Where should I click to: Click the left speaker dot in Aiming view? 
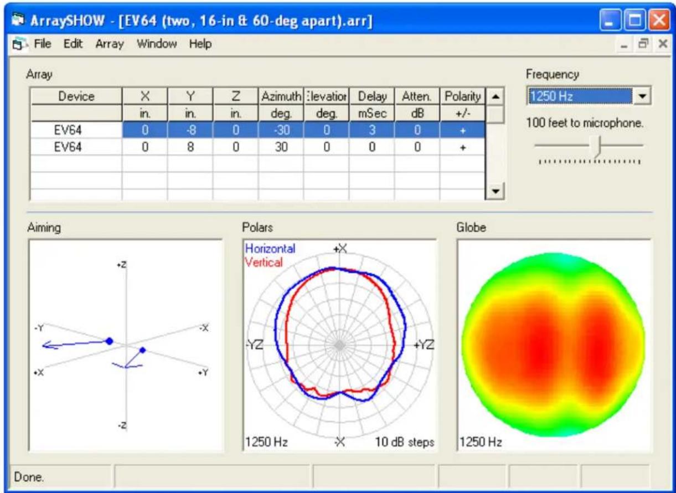(x=110, y=341)
